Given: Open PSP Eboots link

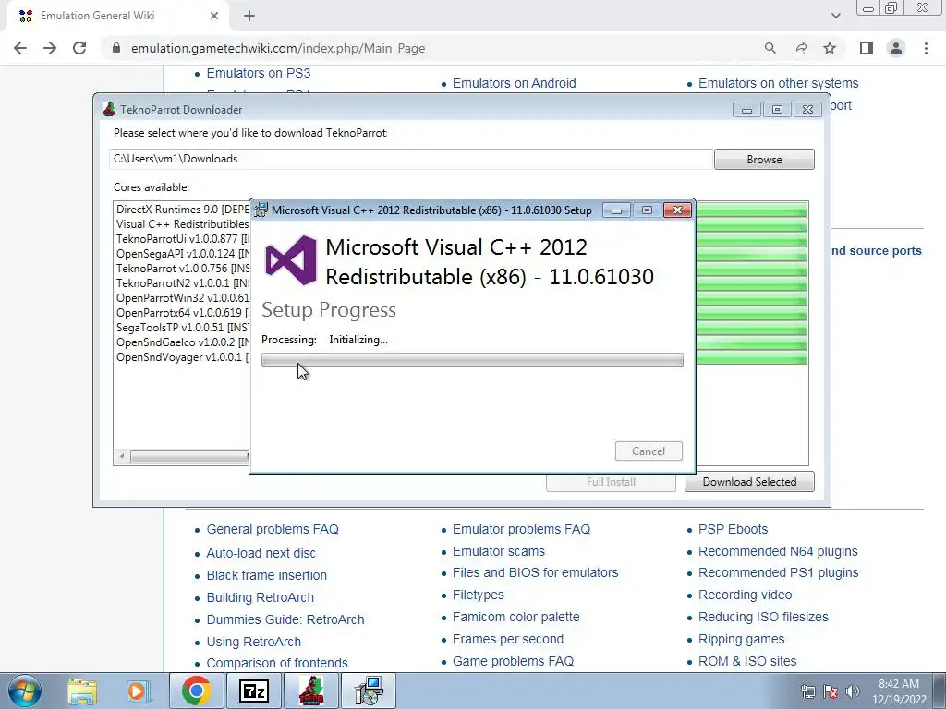Looking at the screenshot, I should (733, 529).
